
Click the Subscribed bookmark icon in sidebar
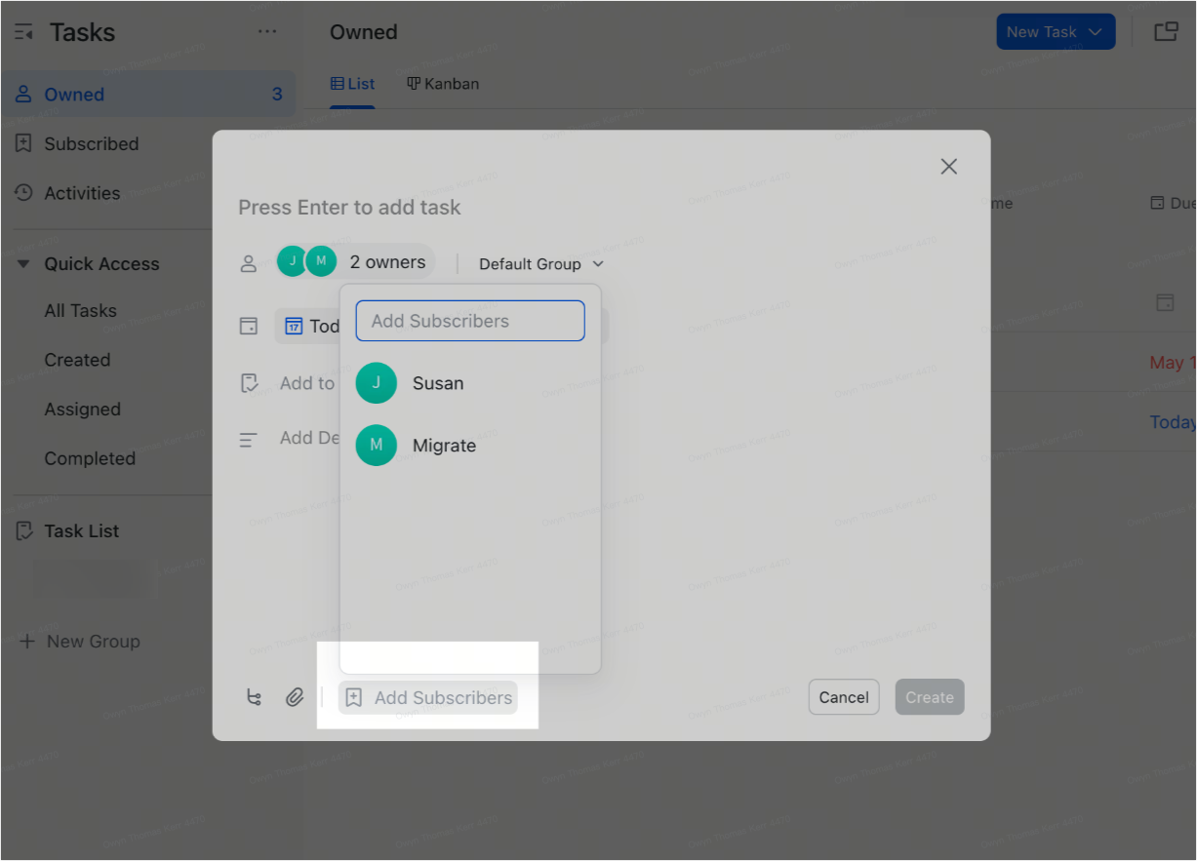click(22, 143)
